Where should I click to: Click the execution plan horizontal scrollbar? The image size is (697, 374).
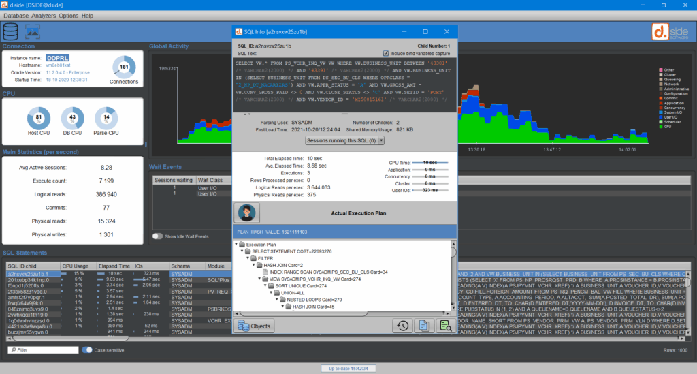[x=342, y=313]
